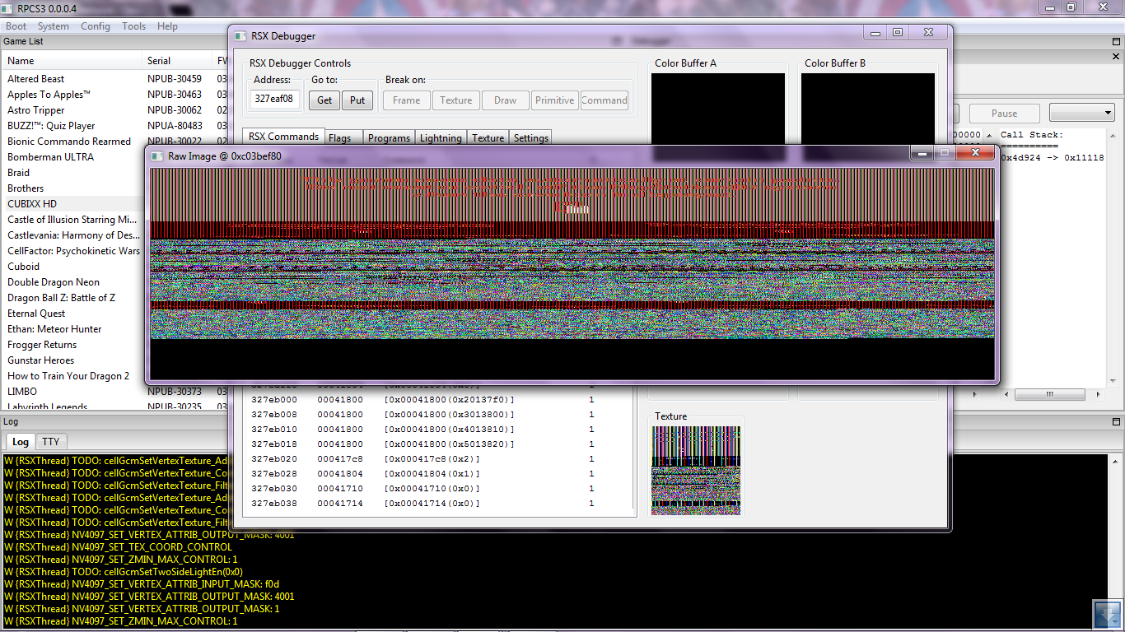
Task: Select CUBIXX HD in game list
Action: point(32,204)
